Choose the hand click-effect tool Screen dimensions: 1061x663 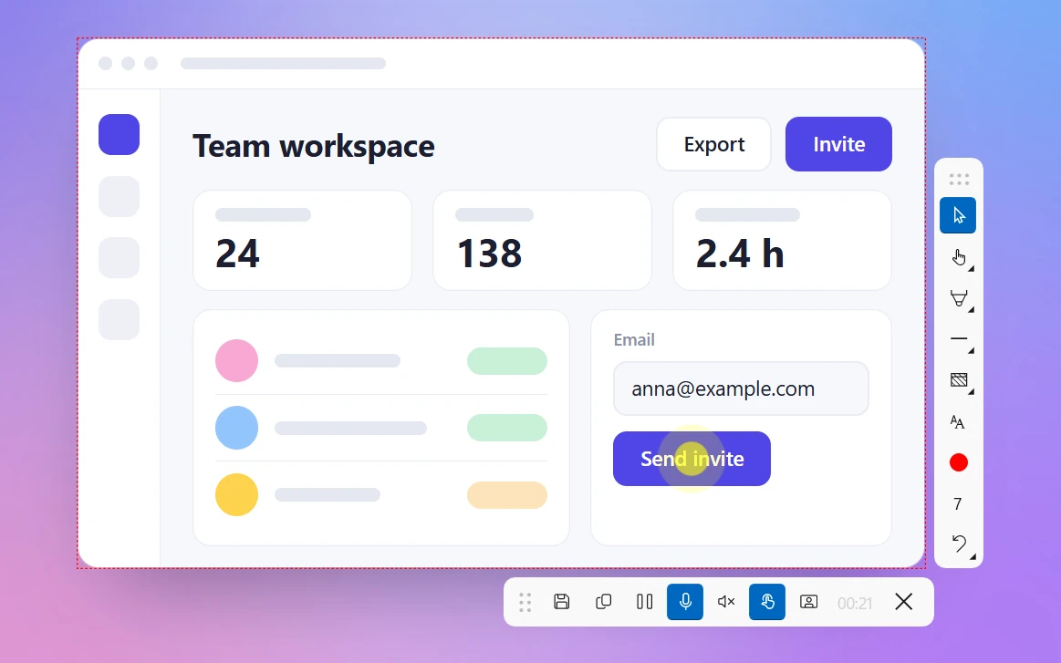coord(958,257)
